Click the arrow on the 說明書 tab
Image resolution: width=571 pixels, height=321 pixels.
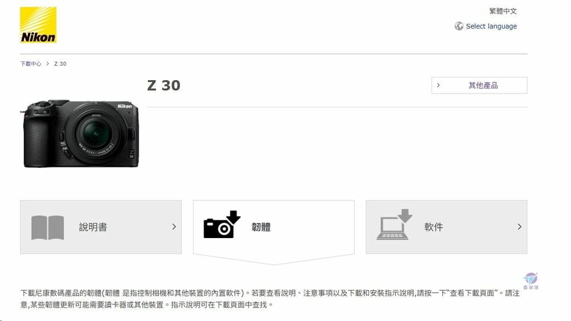point(174,227)
